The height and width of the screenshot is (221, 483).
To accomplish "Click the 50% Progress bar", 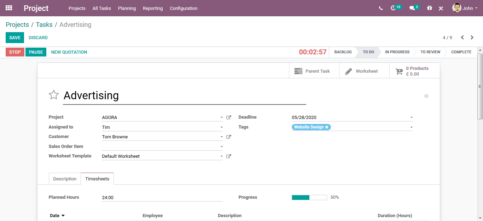I will pos(309,197).
